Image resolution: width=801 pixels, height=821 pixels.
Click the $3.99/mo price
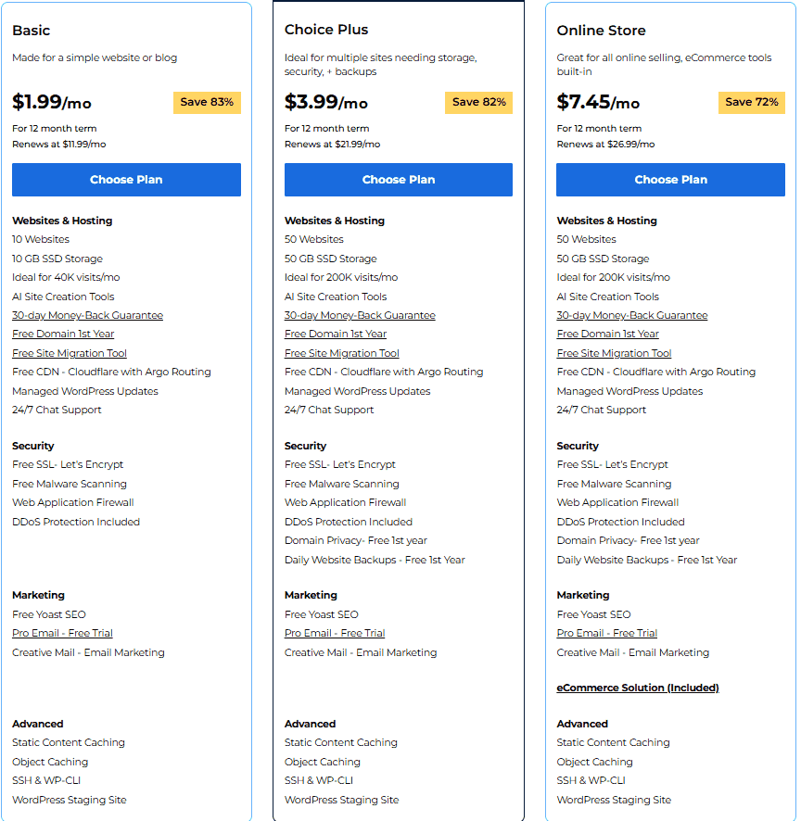click(x=325, y=102)
